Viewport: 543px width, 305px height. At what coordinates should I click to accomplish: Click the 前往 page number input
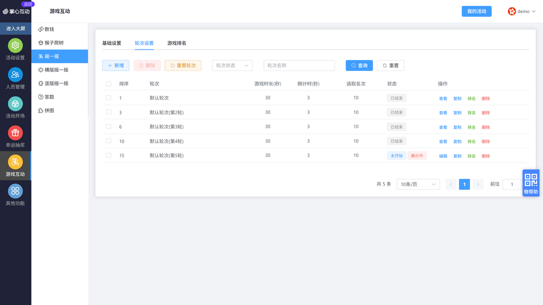click(512, 184)
